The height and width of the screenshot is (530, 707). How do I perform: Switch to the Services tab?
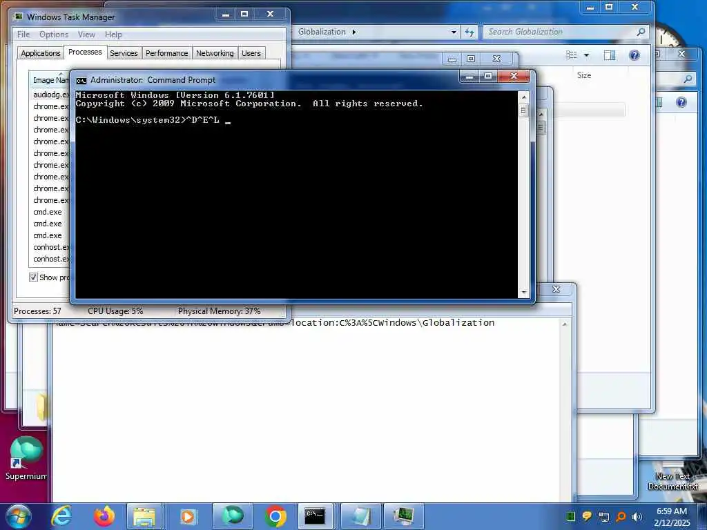(x=124, y=53)
